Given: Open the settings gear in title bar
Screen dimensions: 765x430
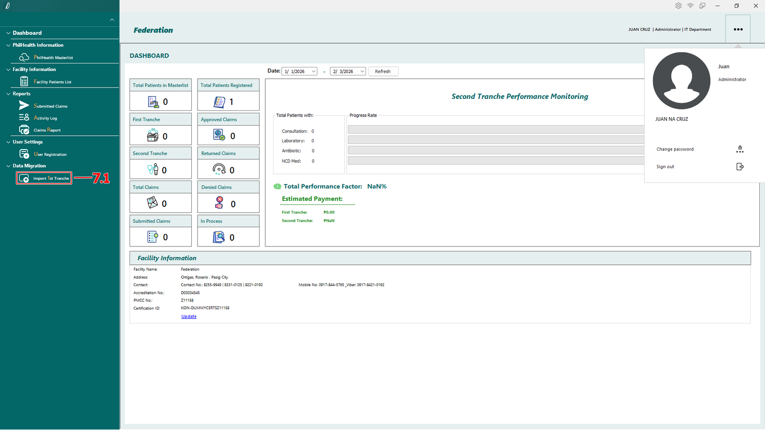Looking at the screenshot, I should pyautogui.click(x=678, y=6).
